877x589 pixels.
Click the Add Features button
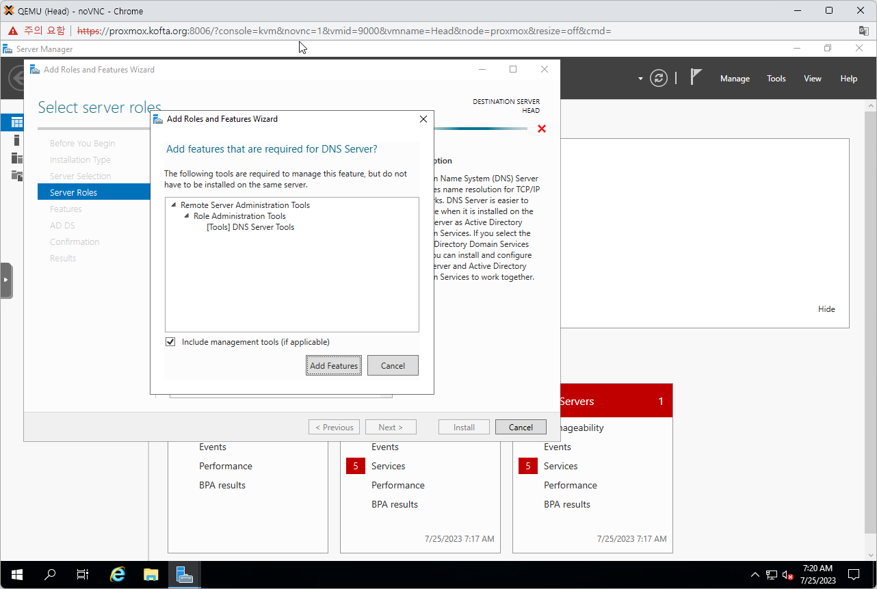tap(333, 365)
